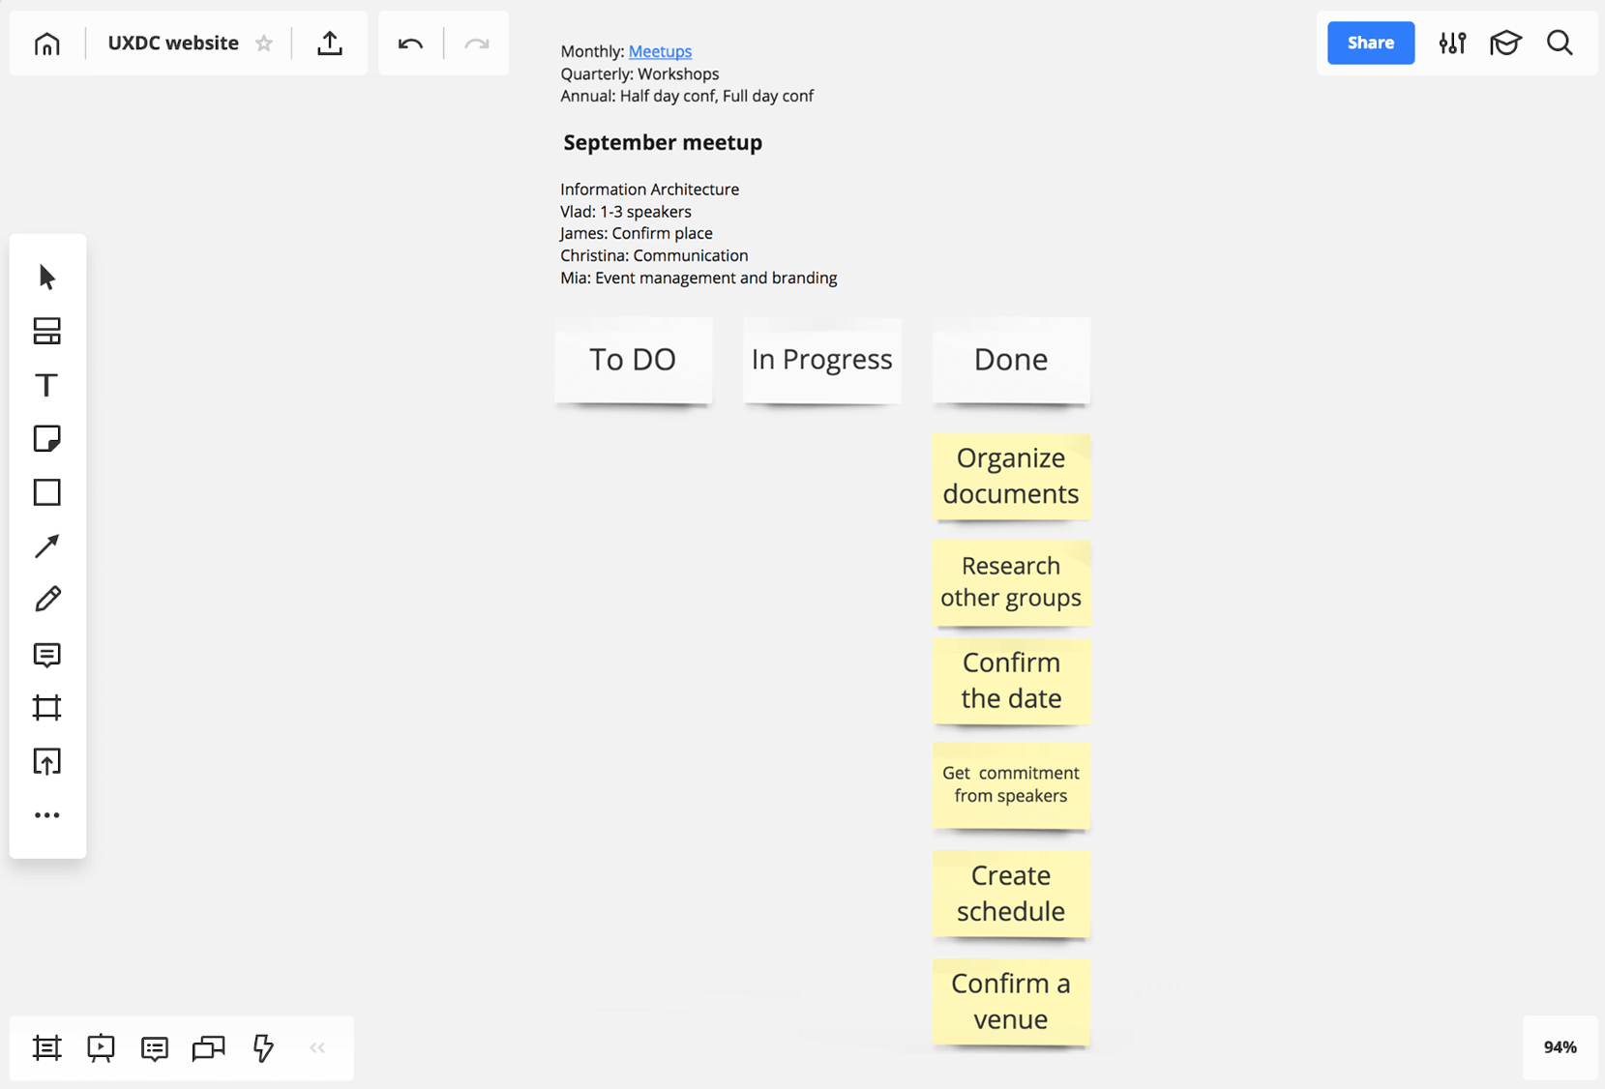
Task: Start presentation mode icon
Action: click(101, 1047)
